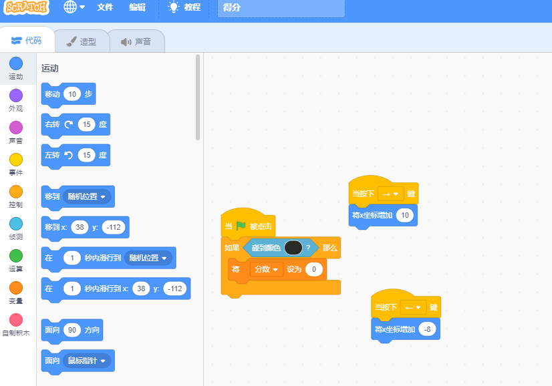Switch to the 造型 costumes tab

pyautogui.click(x=82, y=41)
